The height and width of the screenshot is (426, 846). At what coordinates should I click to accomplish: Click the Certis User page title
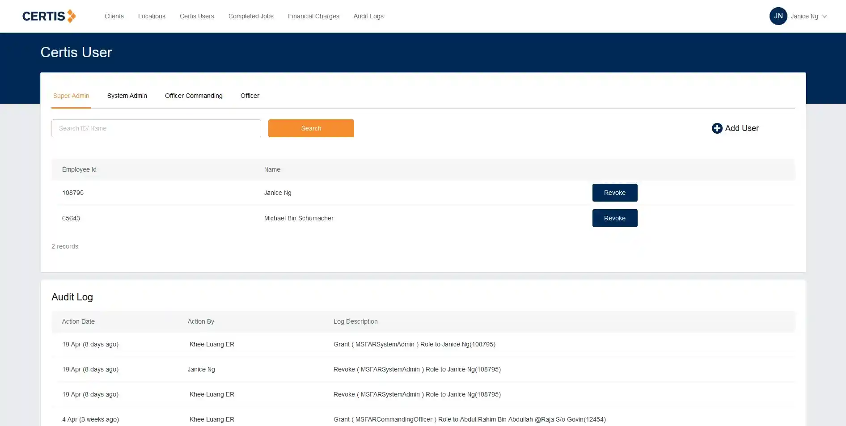76,52
